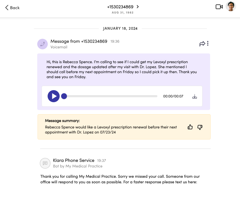The image size is (240, 212).
Task: Open the user profile avatar
Action: (231, 6)
